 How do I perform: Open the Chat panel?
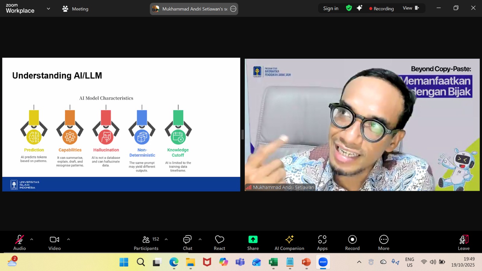coord(187,242)
